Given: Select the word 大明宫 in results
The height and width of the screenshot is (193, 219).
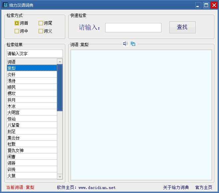Looking at the screenshot, I should pyautogui.click(x=32, y=112).
